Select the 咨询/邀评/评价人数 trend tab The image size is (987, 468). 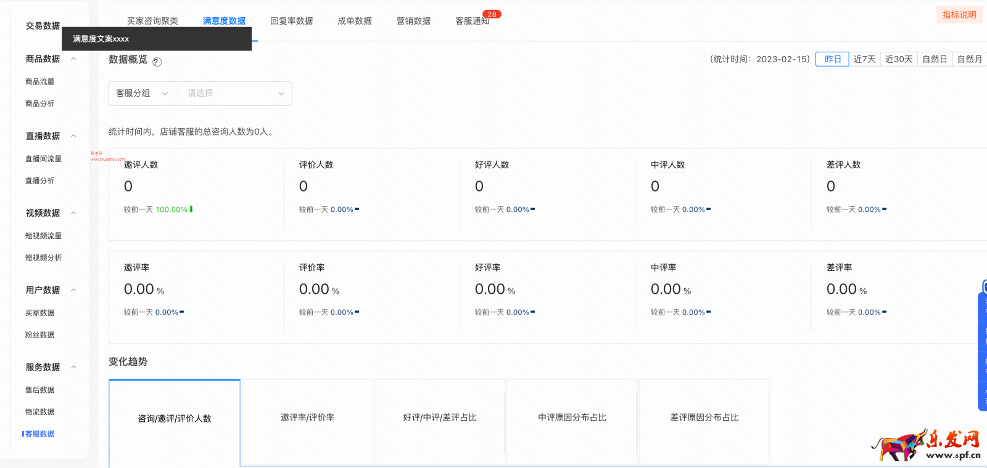point(175,423)
